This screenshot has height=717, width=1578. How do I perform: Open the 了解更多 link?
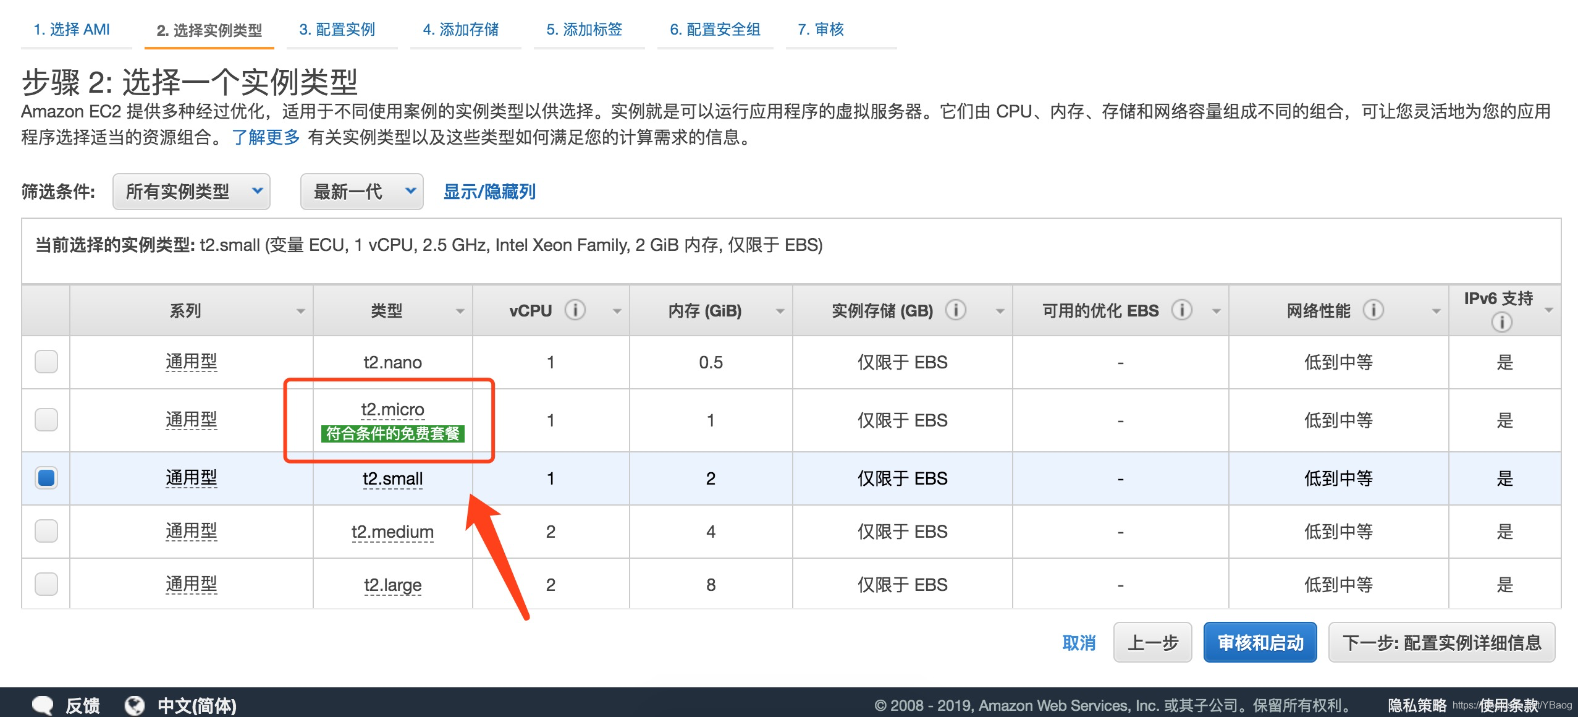click(266, 137)
